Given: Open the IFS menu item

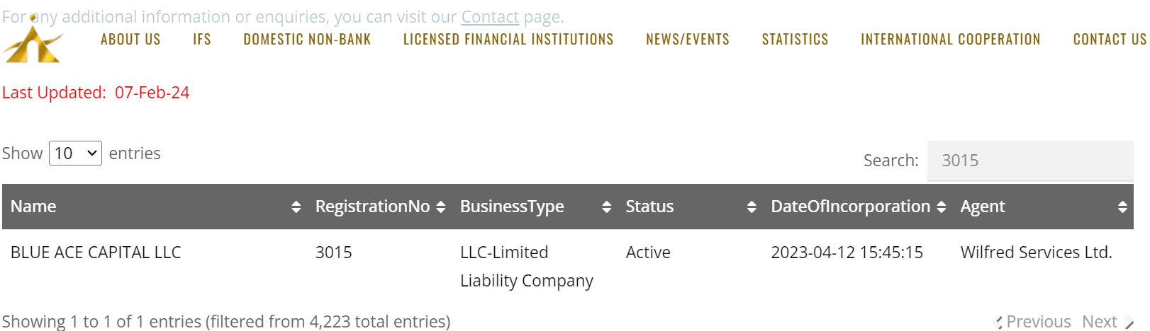Looking at the screenshot, I should click(202, 40).
